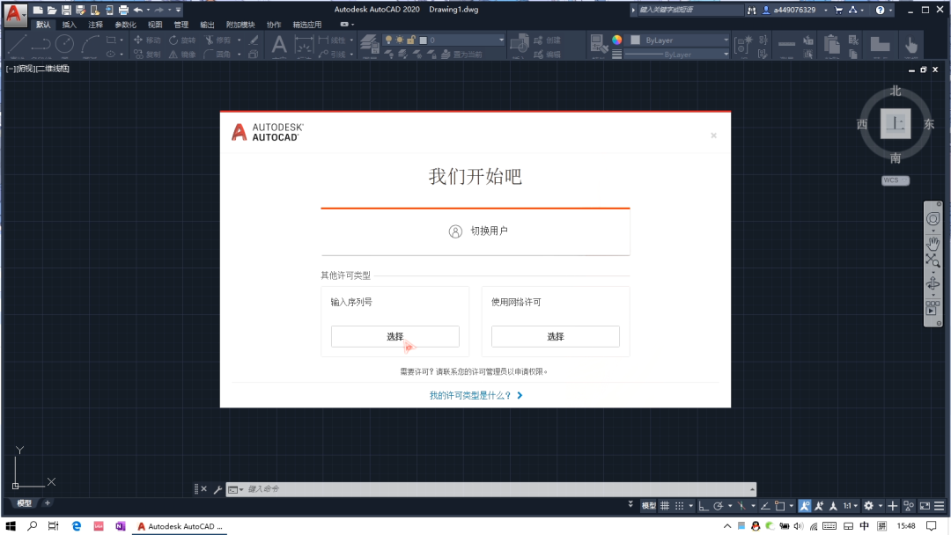
Task: Switch to the 注释 ribbon tab
Action: [95, 25]
